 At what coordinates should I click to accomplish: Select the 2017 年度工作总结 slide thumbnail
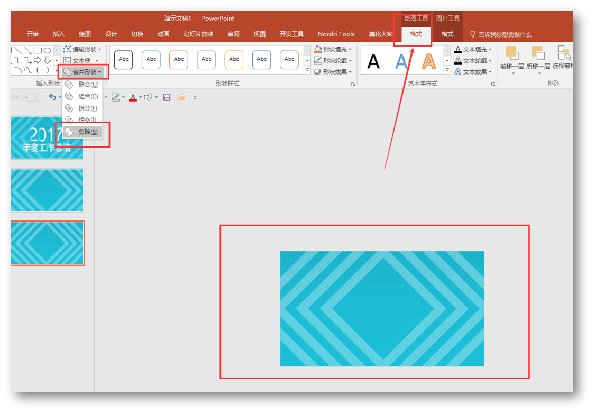[47, 137]
